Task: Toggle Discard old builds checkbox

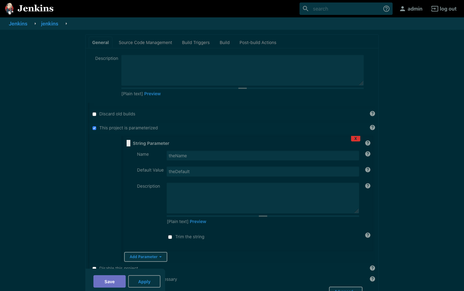Action: (x=94, y=114)
